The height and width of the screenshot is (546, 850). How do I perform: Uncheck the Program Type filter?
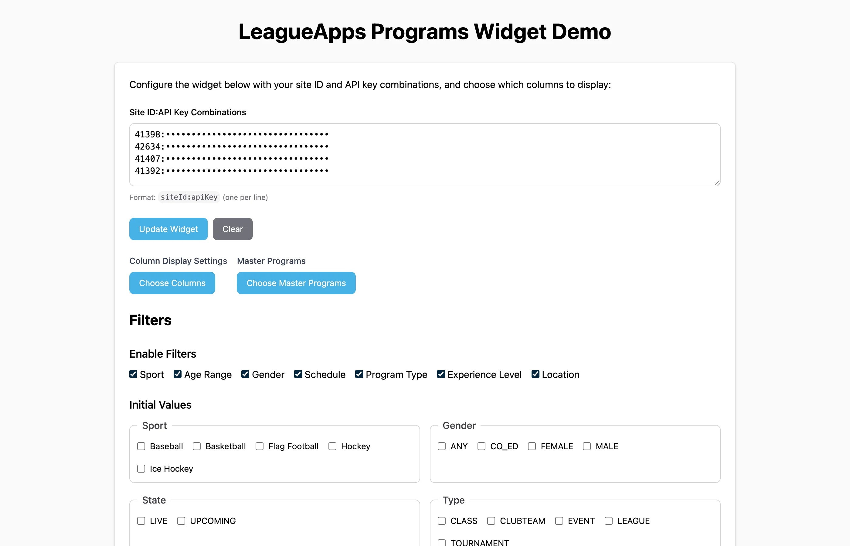coord(359,374)
